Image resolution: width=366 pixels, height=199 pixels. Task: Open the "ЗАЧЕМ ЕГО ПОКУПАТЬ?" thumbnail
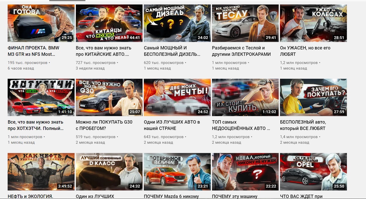tap(313, 97)
